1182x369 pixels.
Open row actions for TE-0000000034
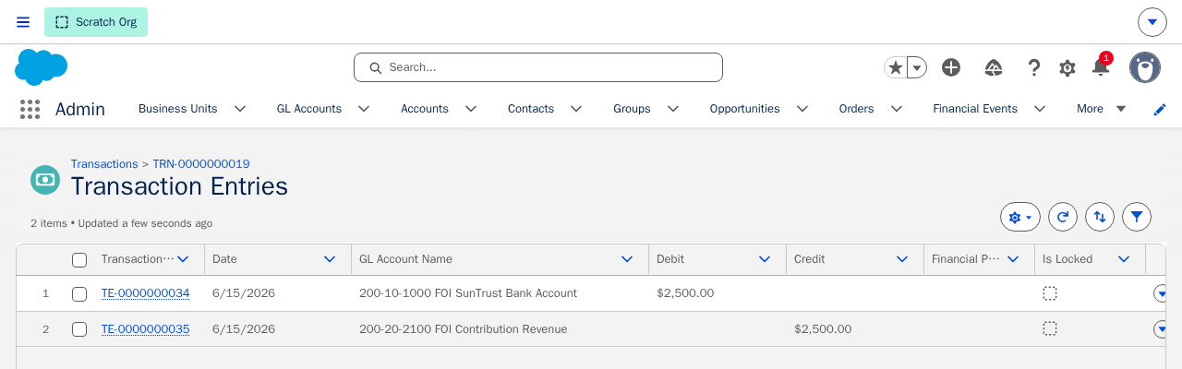(1162, 293)
